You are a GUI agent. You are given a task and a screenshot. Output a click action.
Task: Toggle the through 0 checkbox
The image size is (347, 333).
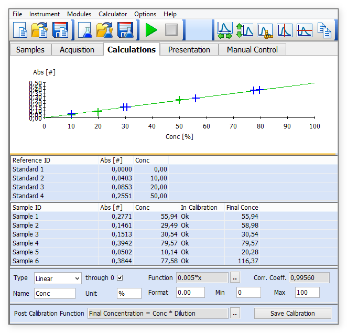click(x=120, y=277)
